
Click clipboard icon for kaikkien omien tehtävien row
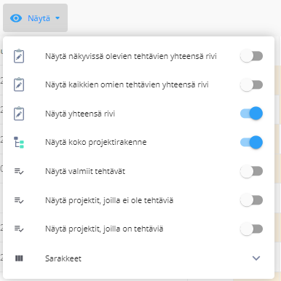pyautogui.click(x=19, y=84)
